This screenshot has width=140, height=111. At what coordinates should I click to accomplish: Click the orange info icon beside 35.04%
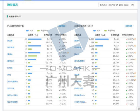[x=135, y=39]
